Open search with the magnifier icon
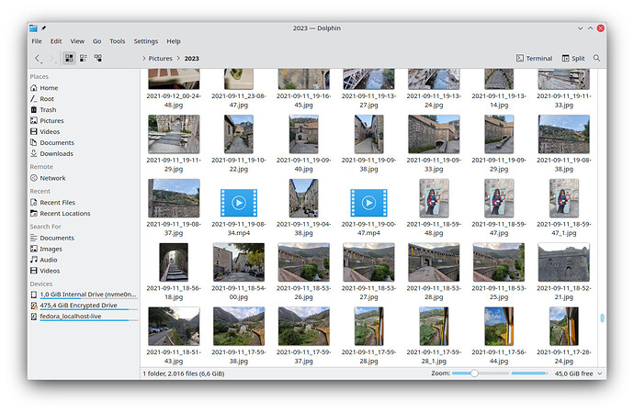Viewport: 634px width, 412px height. click(x=596, y=58)
